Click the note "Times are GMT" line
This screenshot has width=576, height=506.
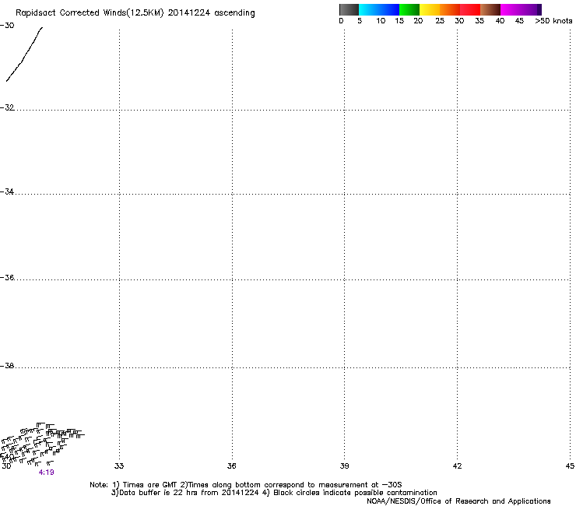[246, 485]
